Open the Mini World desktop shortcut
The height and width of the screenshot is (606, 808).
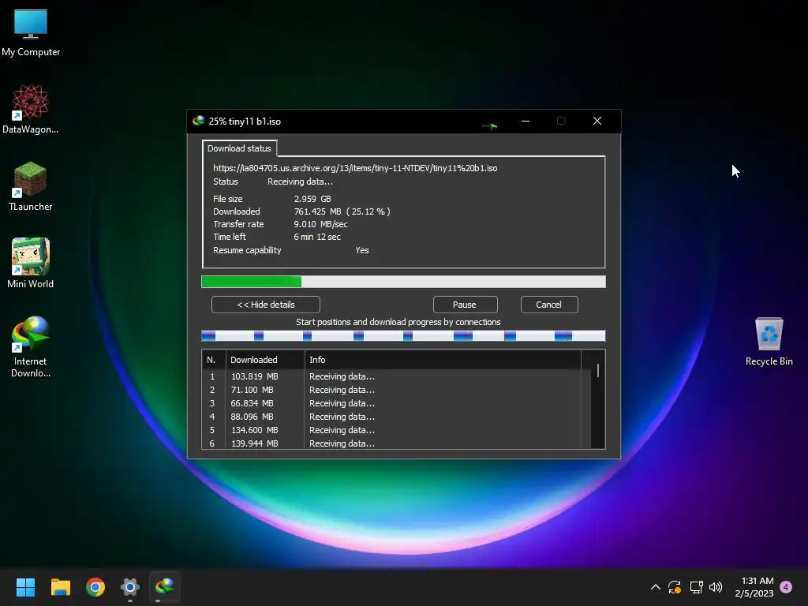click(x=31, y=264)
